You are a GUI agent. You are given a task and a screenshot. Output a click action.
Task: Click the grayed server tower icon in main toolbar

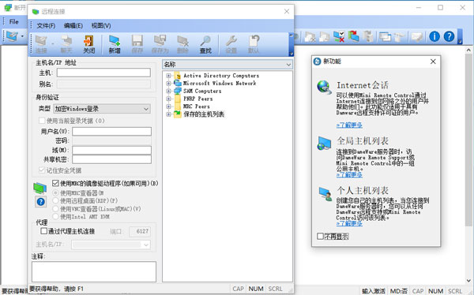(368, 36)
